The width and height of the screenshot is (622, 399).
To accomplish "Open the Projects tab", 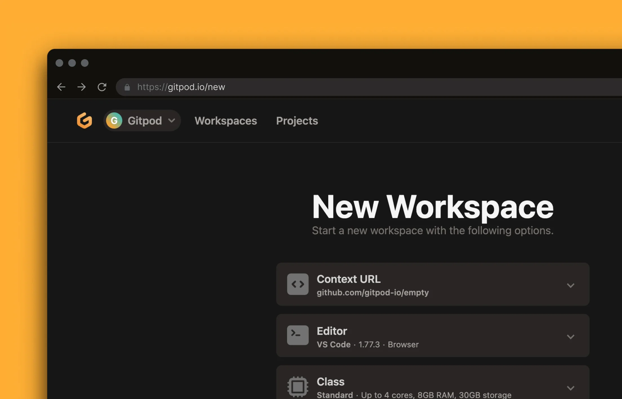I will (297, 121).
